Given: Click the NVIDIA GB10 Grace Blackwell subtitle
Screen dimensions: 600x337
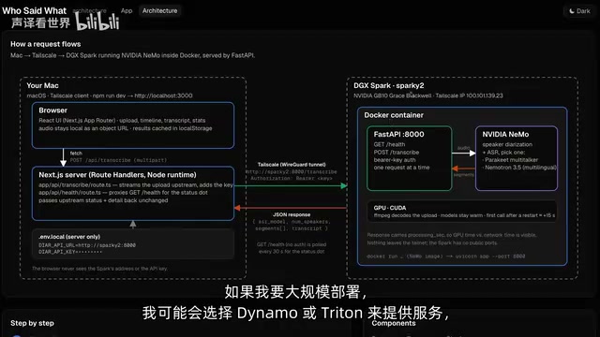Looking at the screenshot, I should pos(427,95).
